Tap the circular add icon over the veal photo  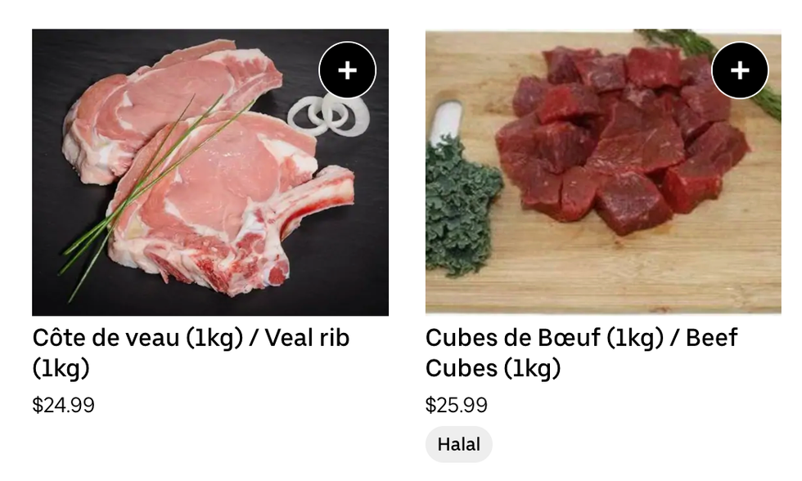[x=348, y=70]
